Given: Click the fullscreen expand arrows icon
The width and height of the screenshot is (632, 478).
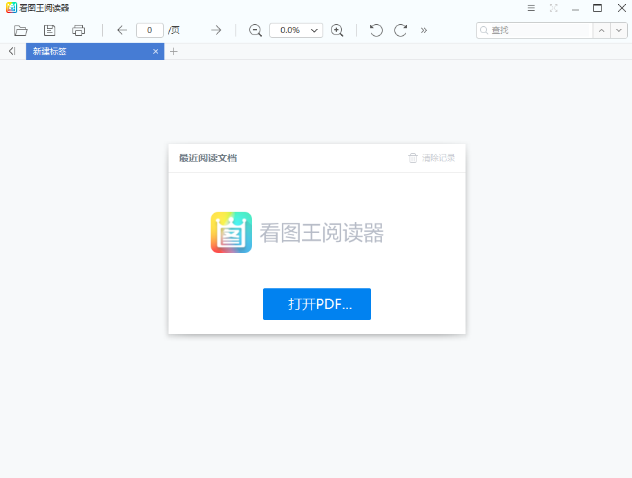Looking at the screenshot, I should [x=553, y=8].
